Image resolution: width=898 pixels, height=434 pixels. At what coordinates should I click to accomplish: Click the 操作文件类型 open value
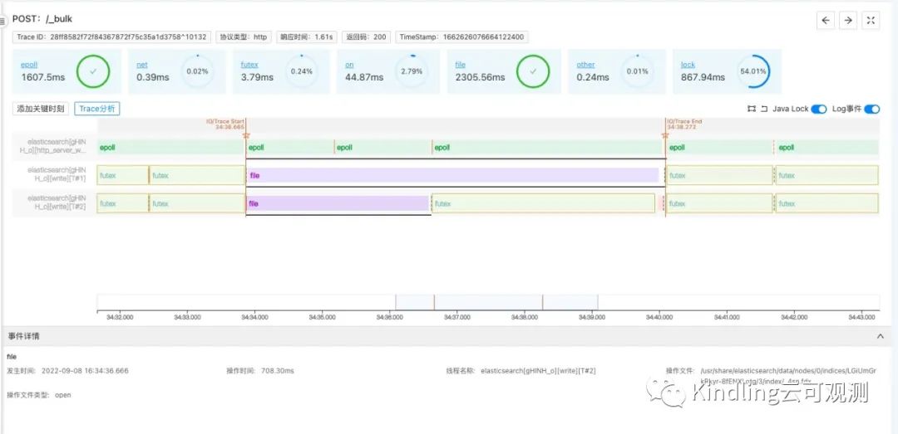click(x=63, y=395)
